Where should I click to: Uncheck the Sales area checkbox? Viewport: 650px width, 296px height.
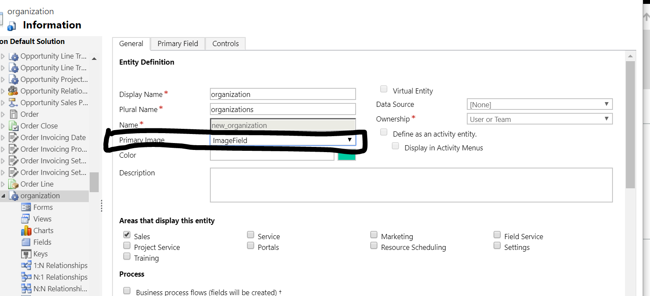pos(127,235)
